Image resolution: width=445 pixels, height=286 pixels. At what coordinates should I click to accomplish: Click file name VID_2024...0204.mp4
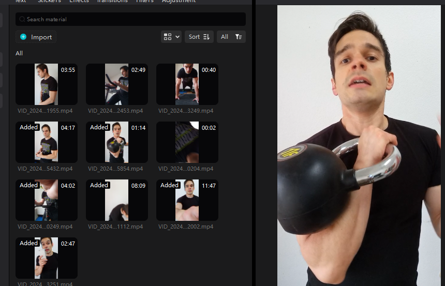coord(186,169)
